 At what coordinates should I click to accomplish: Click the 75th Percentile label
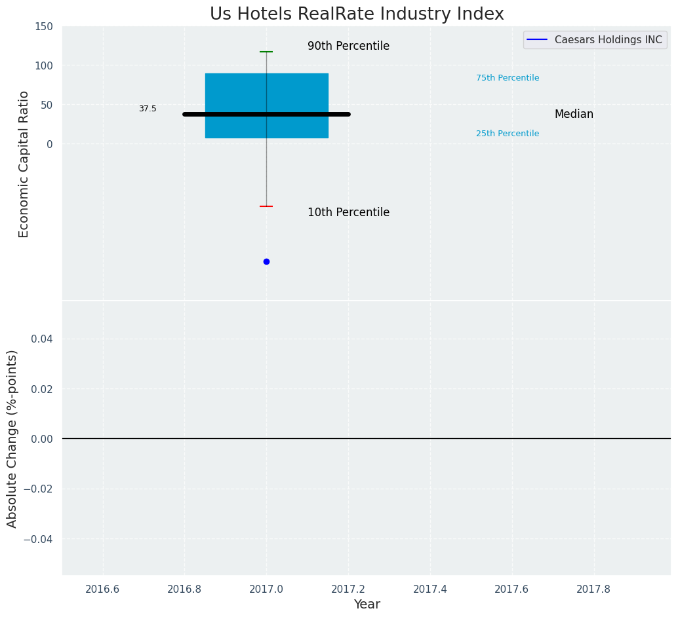coord(507,78)
